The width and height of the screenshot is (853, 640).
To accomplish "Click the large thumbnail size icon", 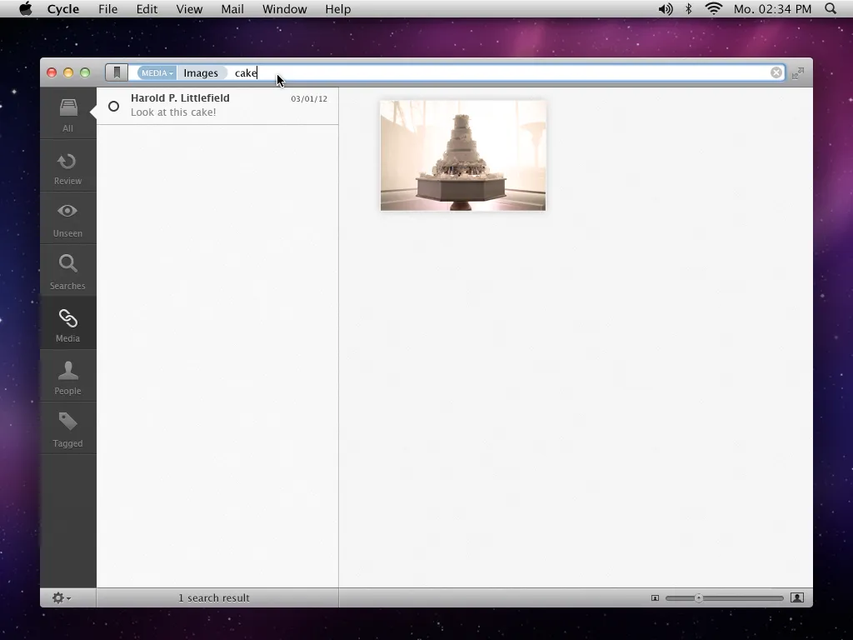I will (x=797, y=597).
